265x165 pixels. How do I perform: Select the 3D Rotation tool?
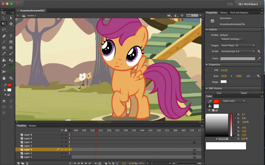(x=11, y=24)
